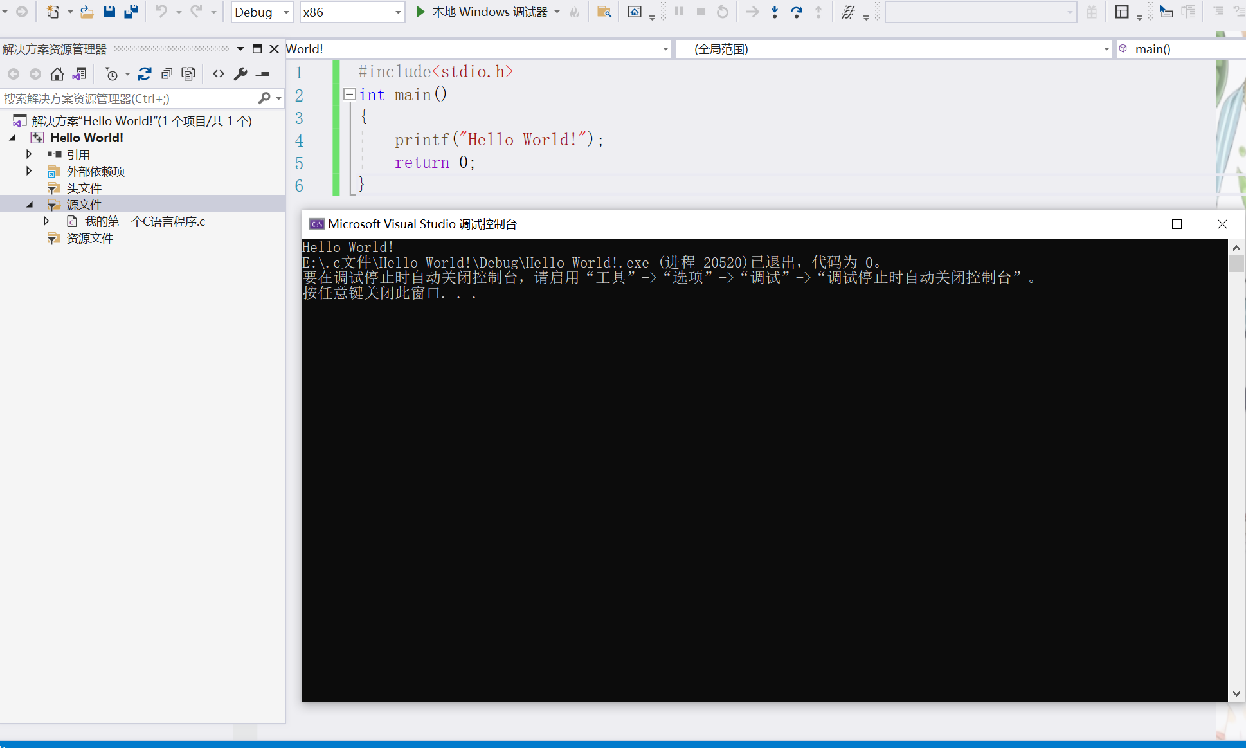Click the View Code angle-brackets icon

[219, 75]
